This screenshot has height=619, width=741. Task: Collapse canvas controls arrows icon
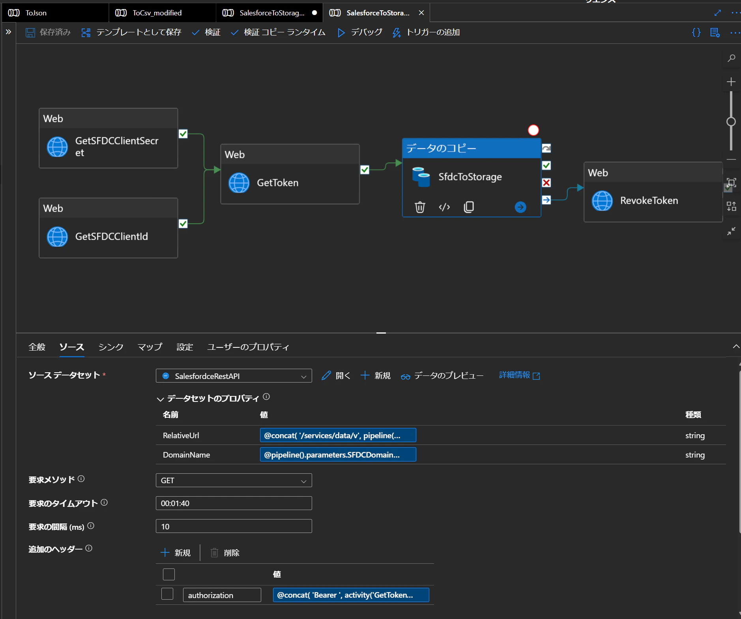(x=731, y=231)
